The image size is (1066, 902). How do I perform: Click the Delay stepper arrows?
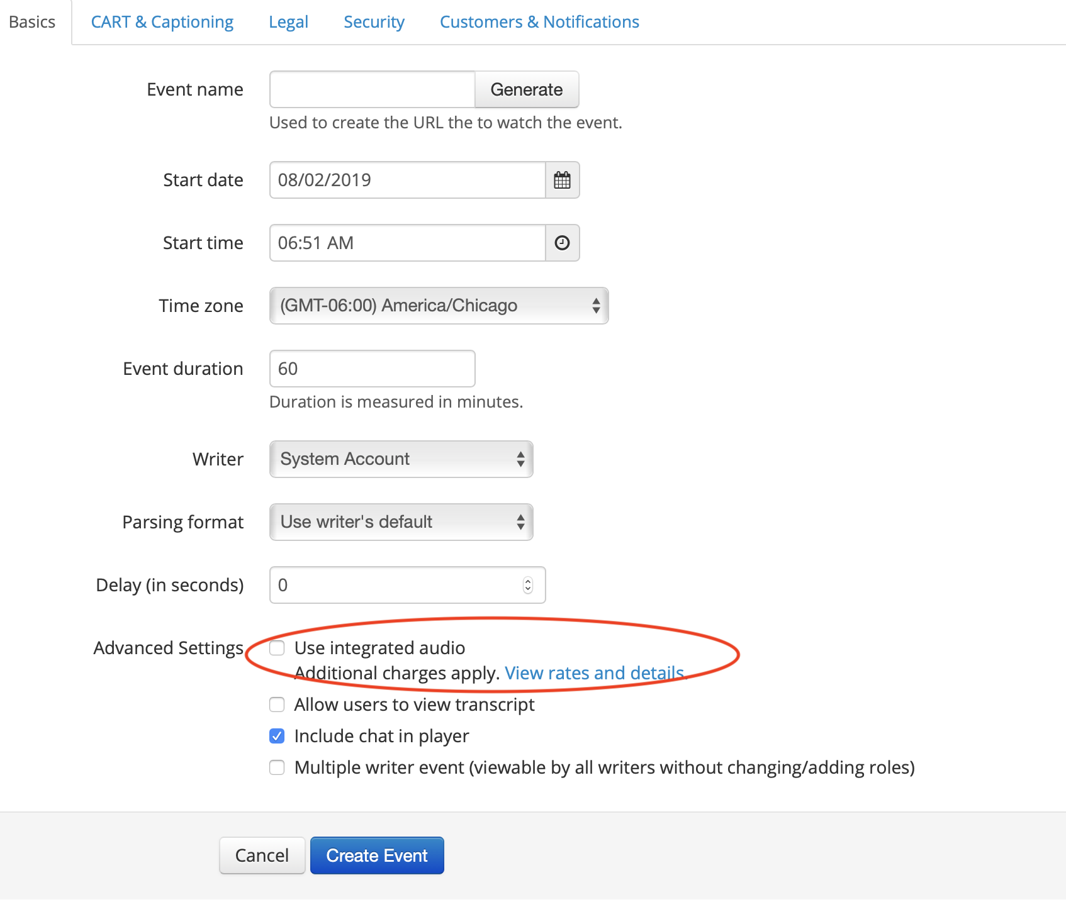[528, 585]
